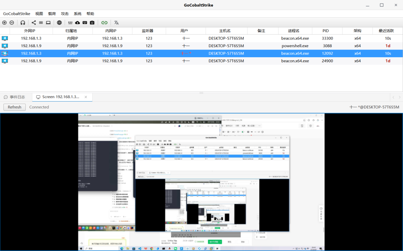Open listeners via headphones icon
This screenshot has width=403, height=251.
click(23, 23)
